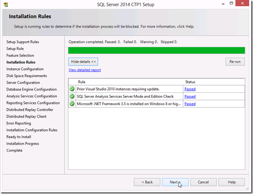The image size is (253, 194).
Task: Open Passed status for Analysis Services rule
Action: pyautogui.click(x=190, y=97)
